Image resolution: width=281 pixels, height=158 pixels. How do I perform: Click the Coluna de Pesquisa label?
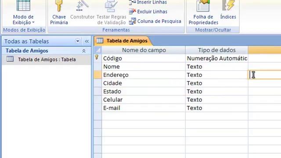[x=159, y=21]
